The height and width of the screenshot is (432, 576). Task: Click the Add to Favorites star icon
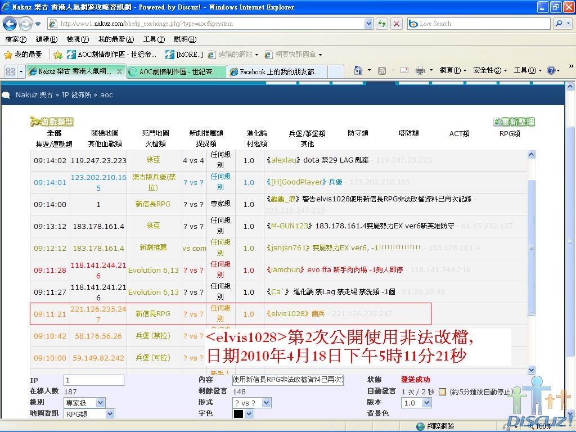pyautogui.click(x=58, y=55)
